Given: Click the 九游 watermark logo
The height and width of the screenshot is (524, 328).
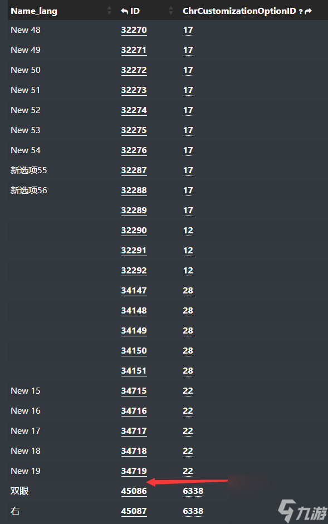Looking at the screenshot, I should (302, 511).
